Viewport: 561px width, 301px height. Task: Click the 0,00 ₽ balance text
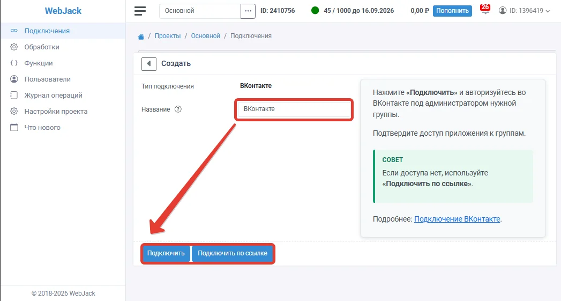tap(420, 11)
